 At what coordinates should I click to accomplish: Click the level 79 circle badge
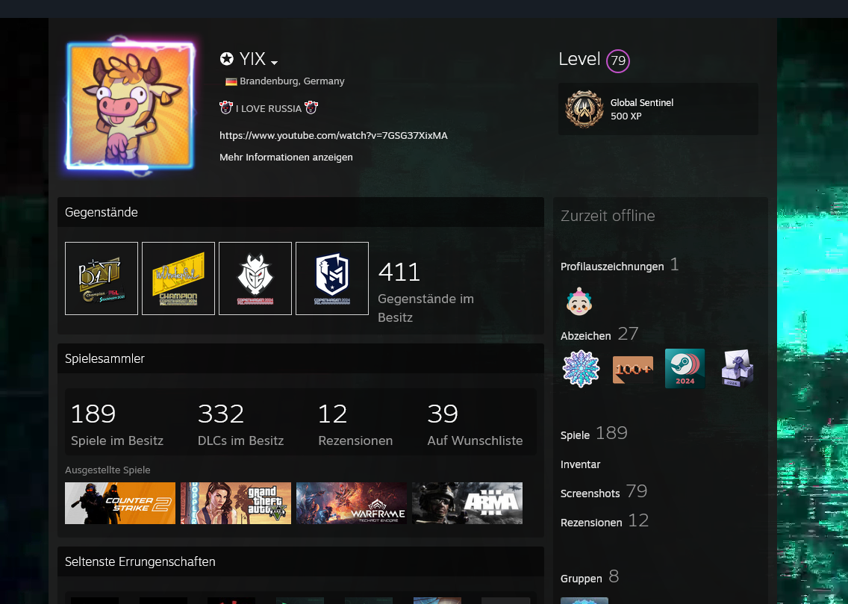(x=617, y=60)
